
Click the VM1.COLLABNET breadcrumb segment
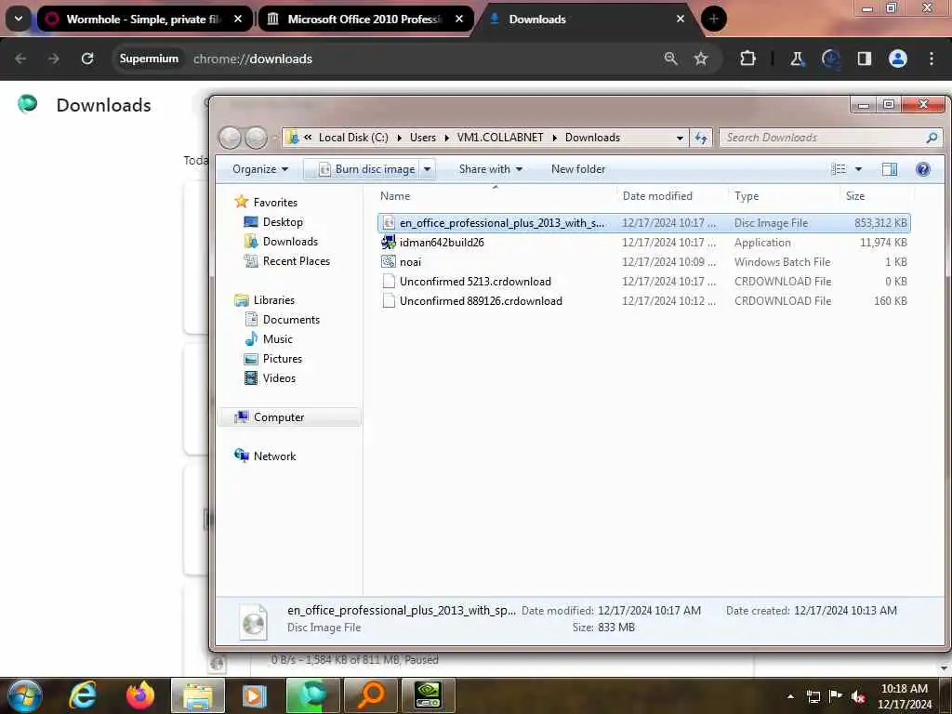point(500,138)
